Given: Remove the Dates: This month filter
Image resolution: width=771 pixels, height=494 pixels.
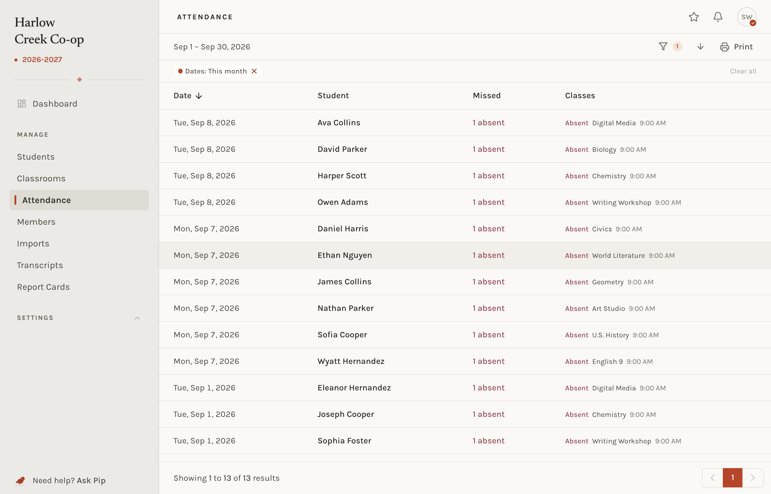Looking at the screenshot, I should pyautogui.click(x=254, y=71).
